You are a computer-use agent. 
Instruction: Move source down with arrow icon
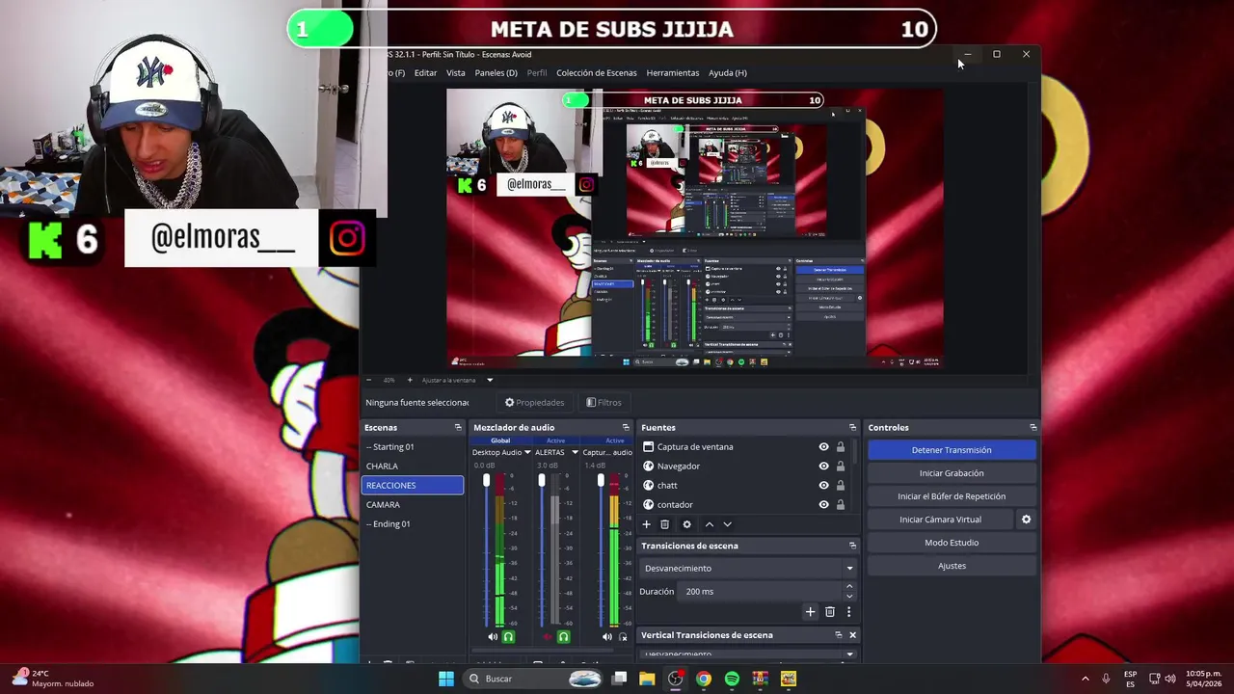tap(727, 524)
